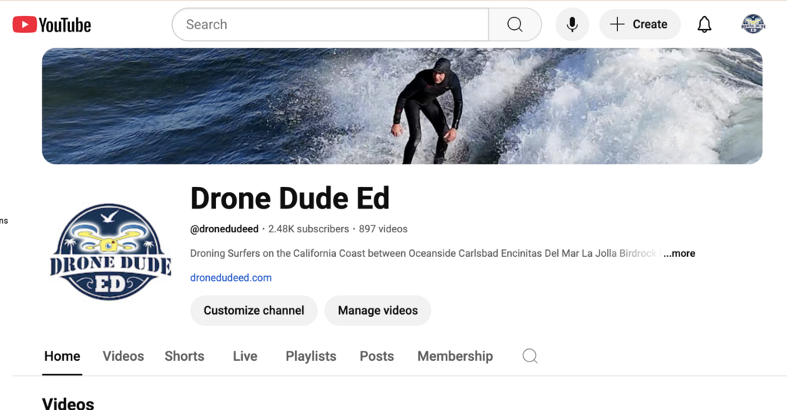The image size is (787, 410).
Task: Click in the Search input field
Action: pos(330,25)
